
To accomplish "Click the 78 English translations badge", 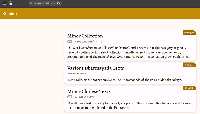I will pos(189,88).
